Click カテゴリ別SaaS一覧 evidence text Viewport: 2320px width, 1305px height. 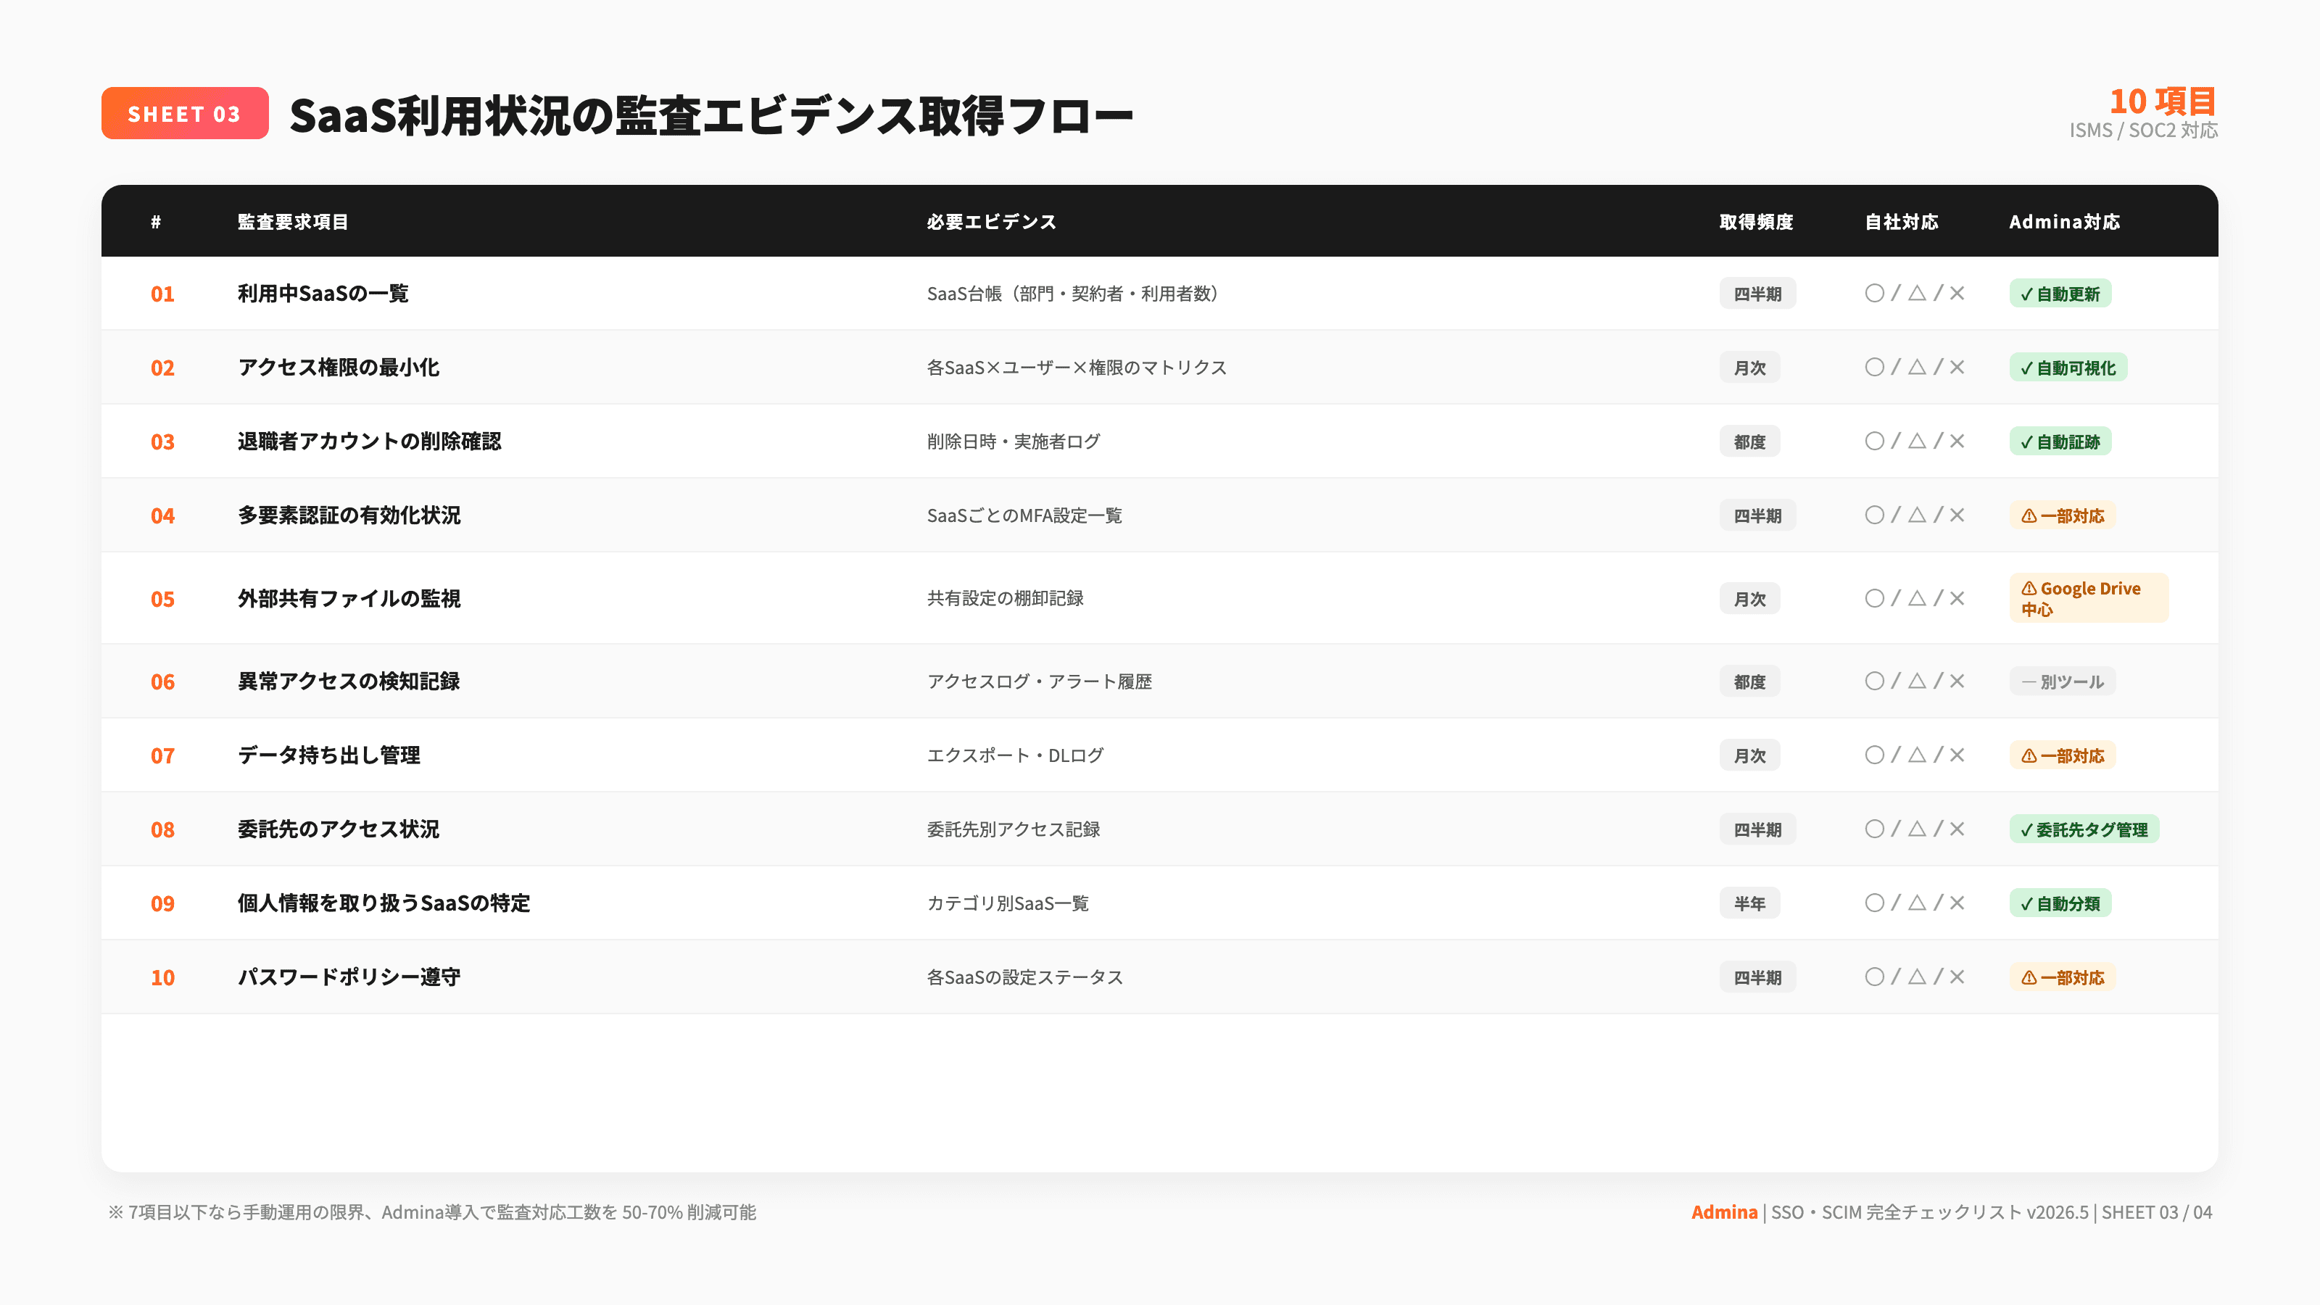tap(1008, 903)
